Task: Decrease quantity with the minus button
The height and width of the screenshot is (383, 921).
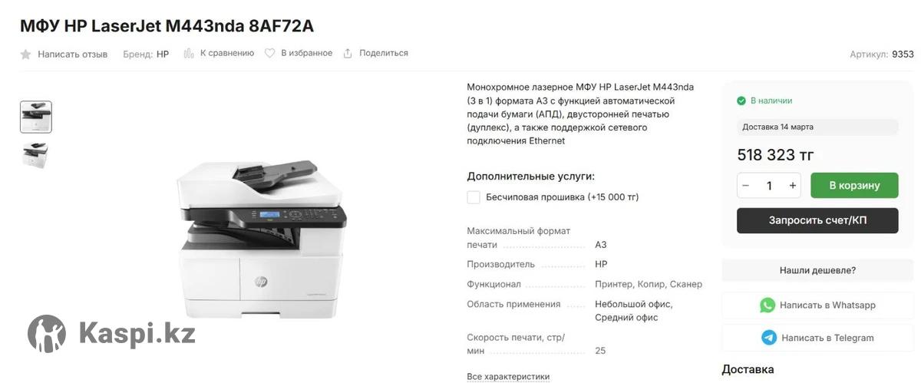Action: (x=745, y=186)
